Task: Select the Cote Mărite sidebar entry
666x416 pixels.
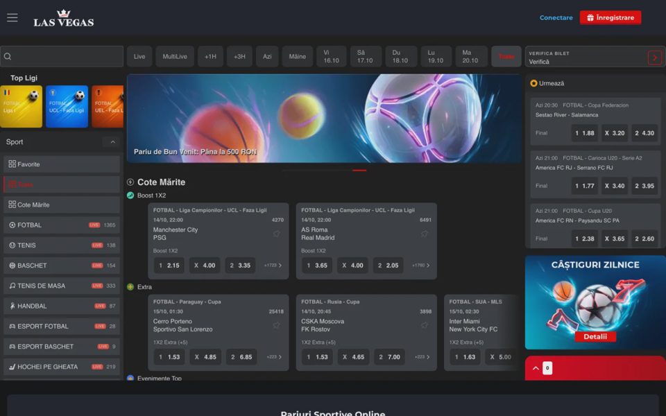Action: coord(62,205)
